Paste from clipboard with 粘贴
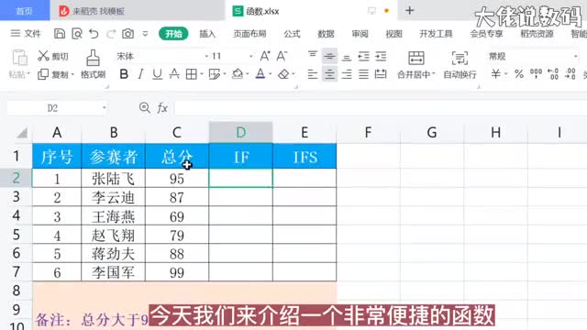The image size is (587, 330). coord(19,64)
